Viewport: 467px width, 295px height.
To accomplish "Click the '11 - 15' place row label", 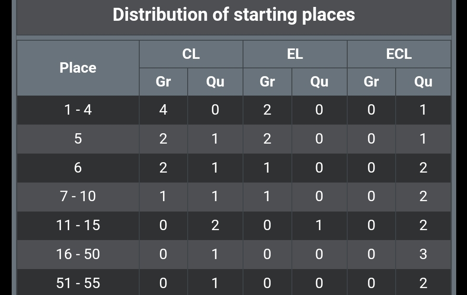I will click(78, 225).
